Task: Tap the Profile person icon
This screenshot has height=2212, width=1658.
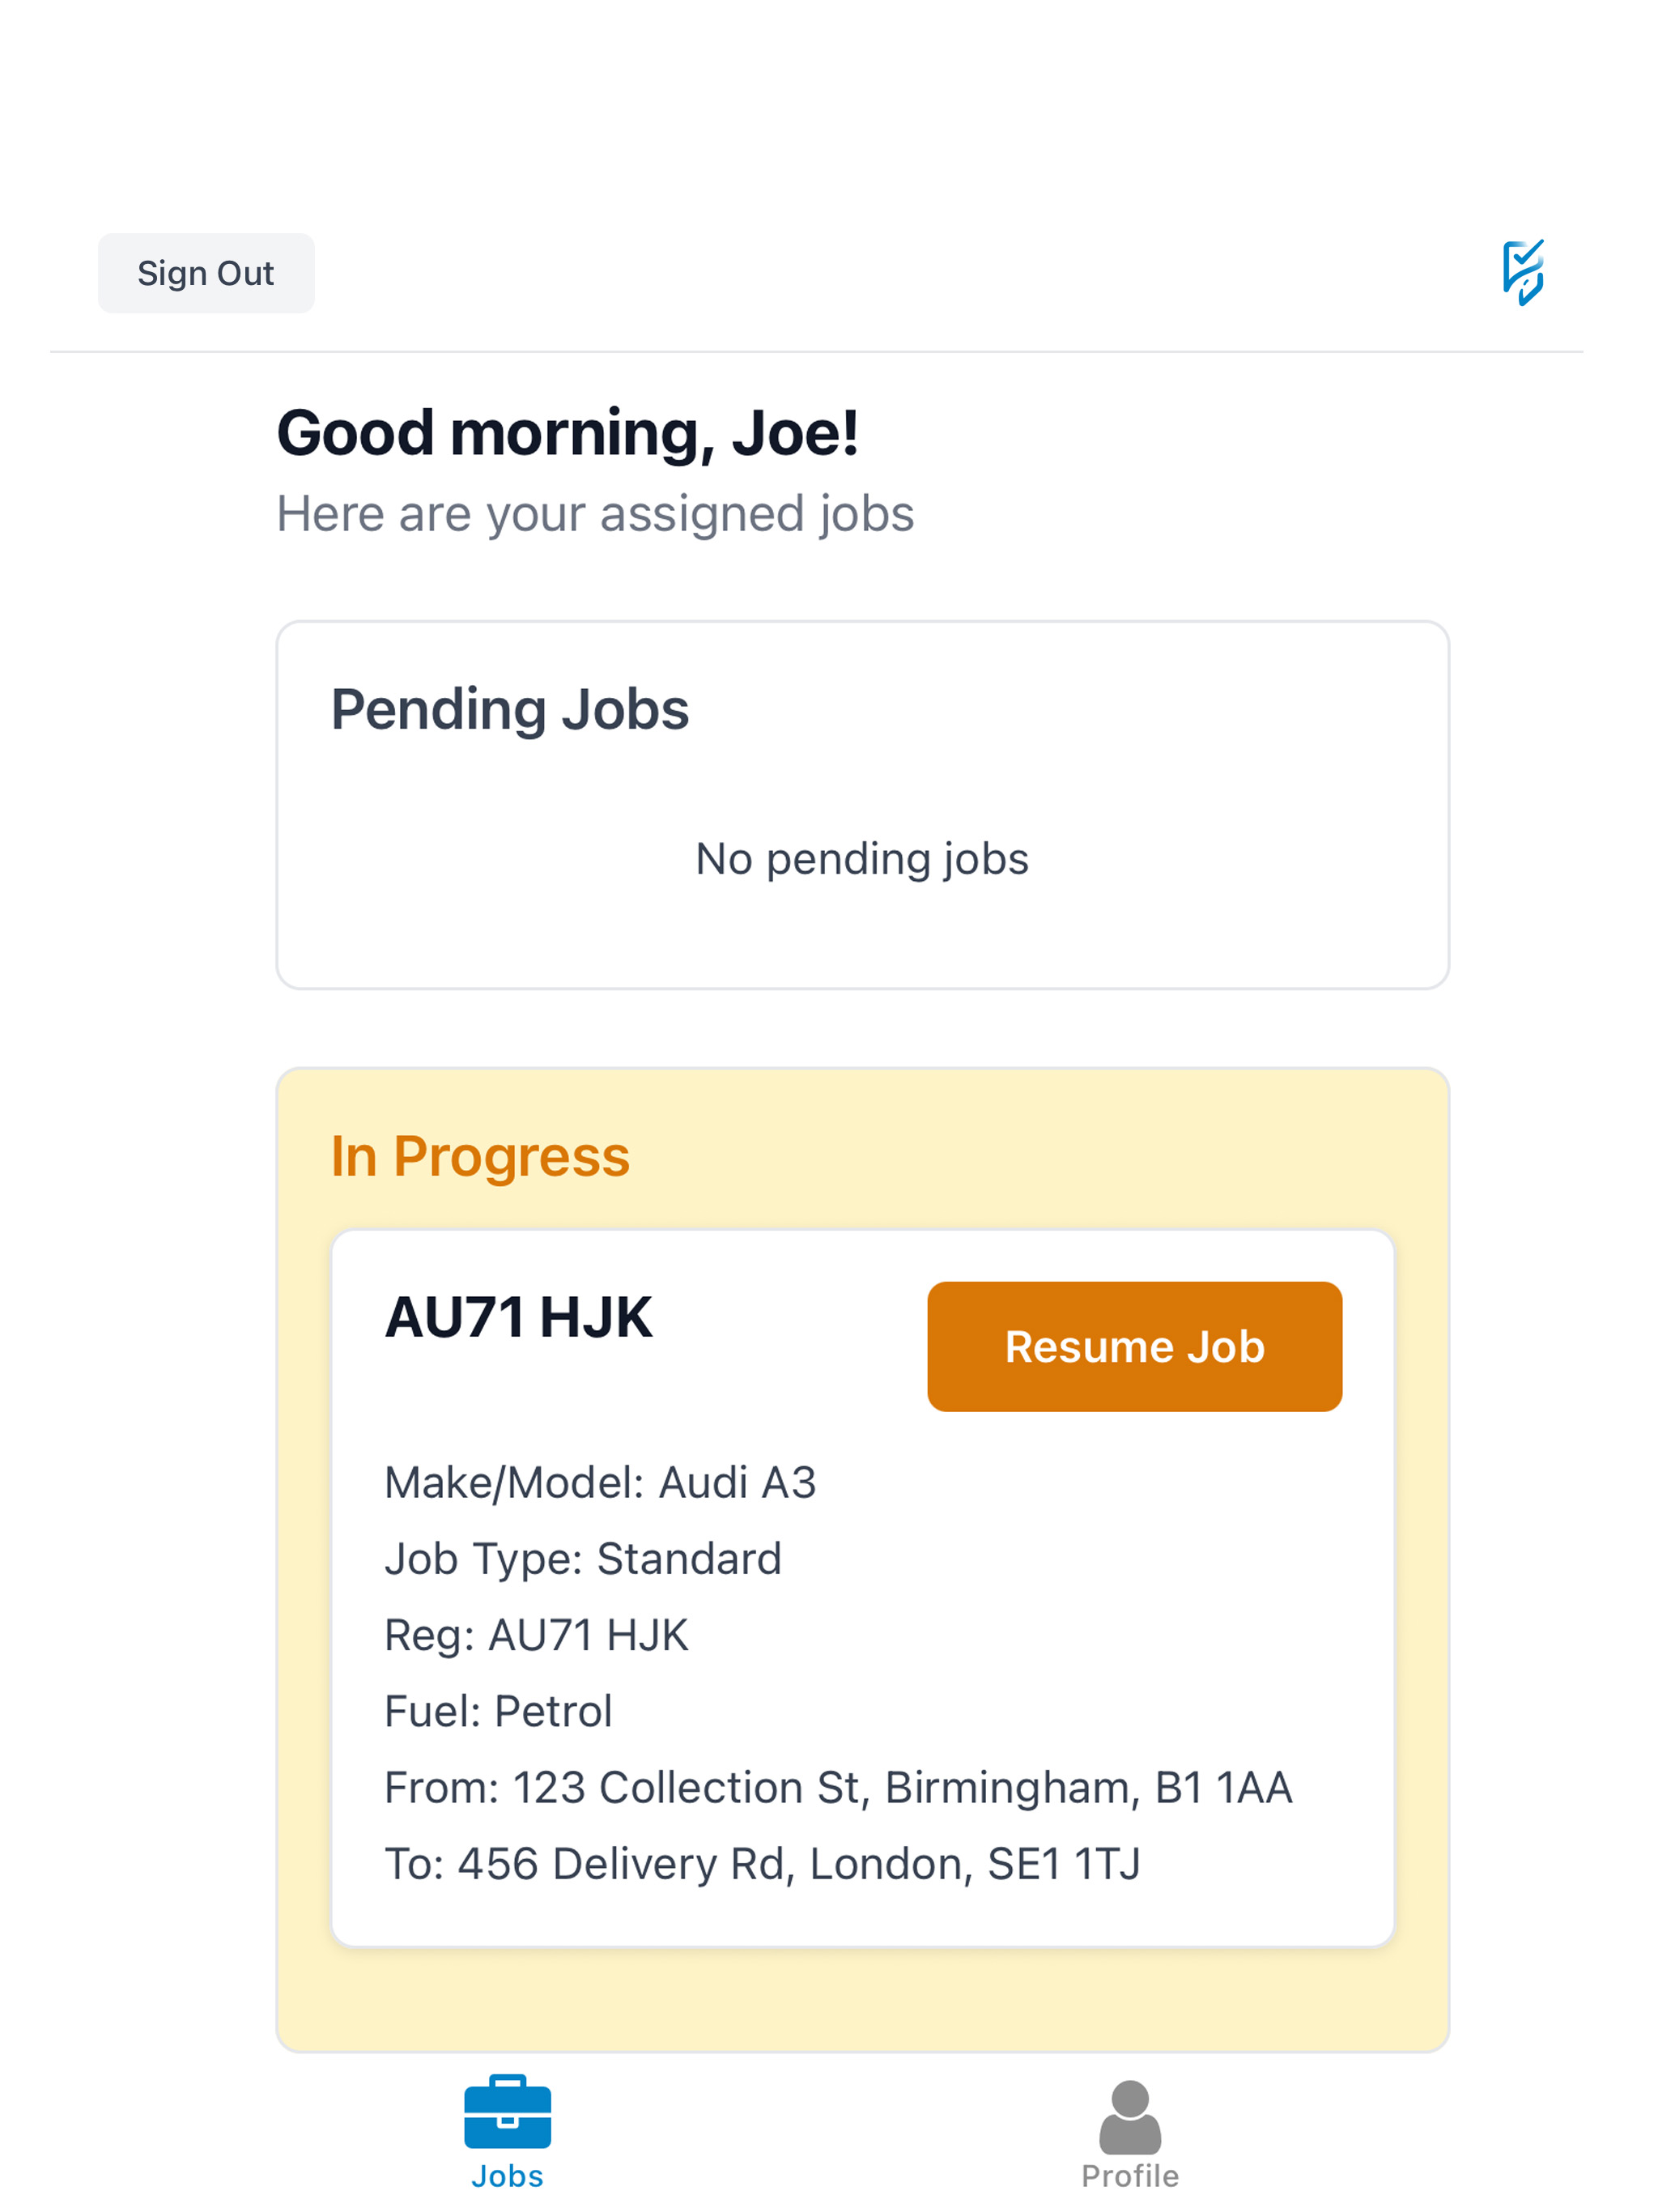Action: (x=1130, y=2116)
